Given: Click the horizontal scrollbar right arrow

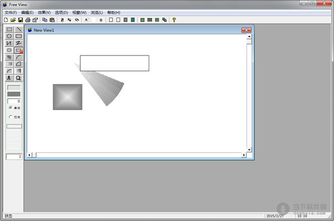Looking at the screenshot, I should 244,155.
